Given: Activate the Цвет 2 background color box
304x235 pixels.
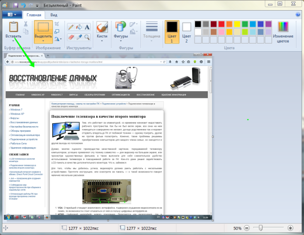Looking at the screenshot, I should pyautogui.click(x=186, y=30).
